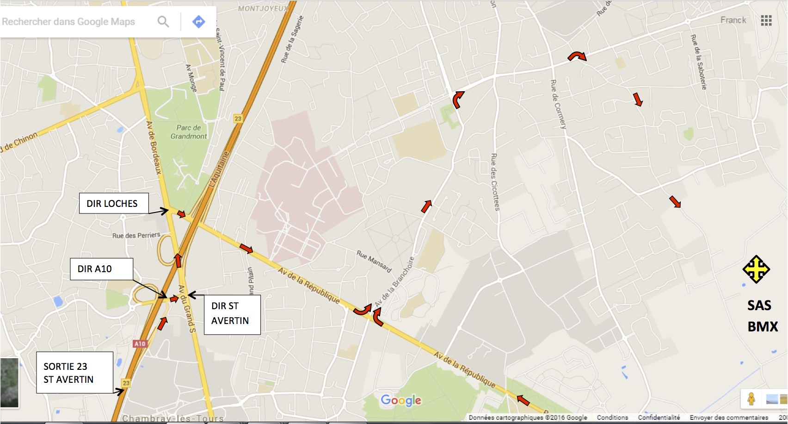This screenshot has width=788, height=424.
Task: Click the exit 23 badge near Rue de la Sagerie
Action: click(238, 118)
